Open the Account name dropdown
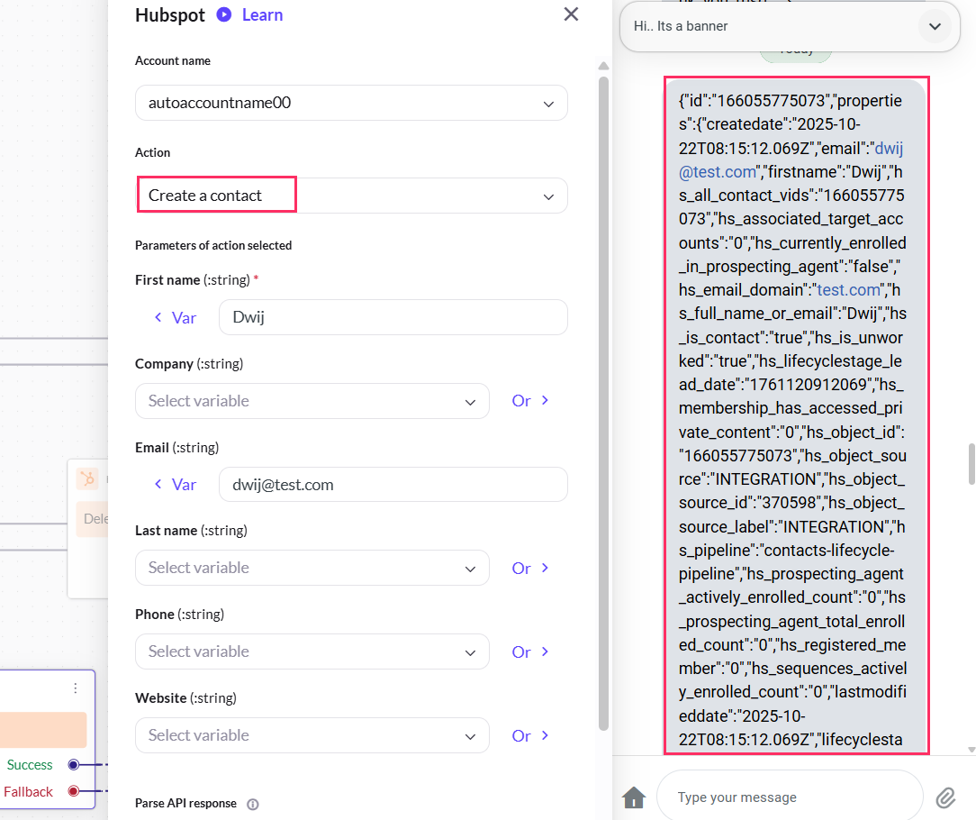Screen dimensions: 976x820 pyautogui.click(x=351, y=103)
